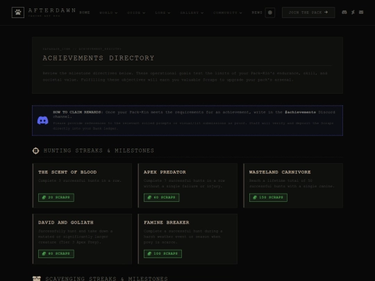Screen dimensions: 375x281
Task: Click the #achievements channel name
Action: point(301,112)
